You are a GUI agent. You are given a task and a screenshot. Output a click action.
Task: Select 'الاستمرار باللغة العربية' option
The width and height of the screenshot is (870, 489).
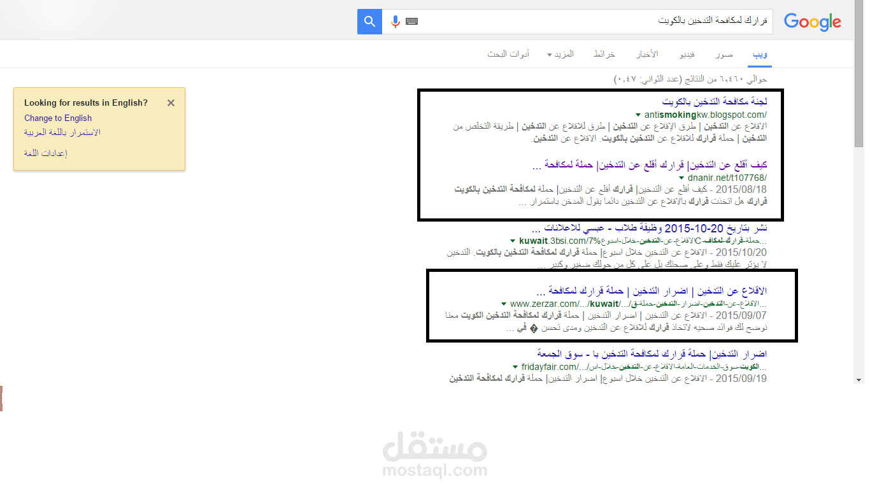[x=62, y=132]
